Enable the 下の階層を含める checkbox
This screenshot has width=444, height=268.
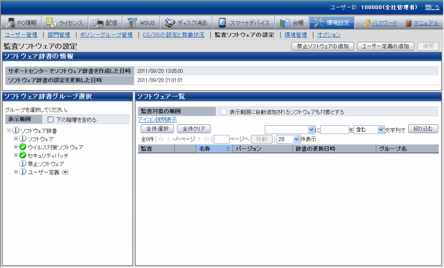click(x=50, y=120)
